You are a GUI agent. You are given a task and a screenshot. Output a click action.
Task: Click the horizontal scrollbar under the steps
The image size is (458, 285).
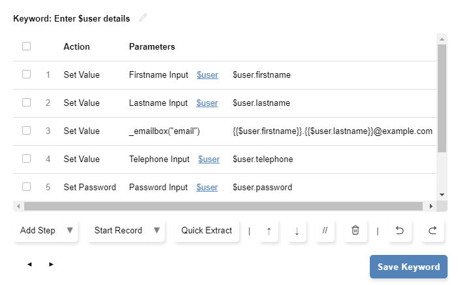pyautogui.click(x=222, y=207)
